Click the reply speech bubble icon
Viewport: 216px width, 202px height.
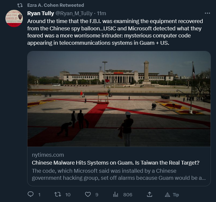[31, 194]
